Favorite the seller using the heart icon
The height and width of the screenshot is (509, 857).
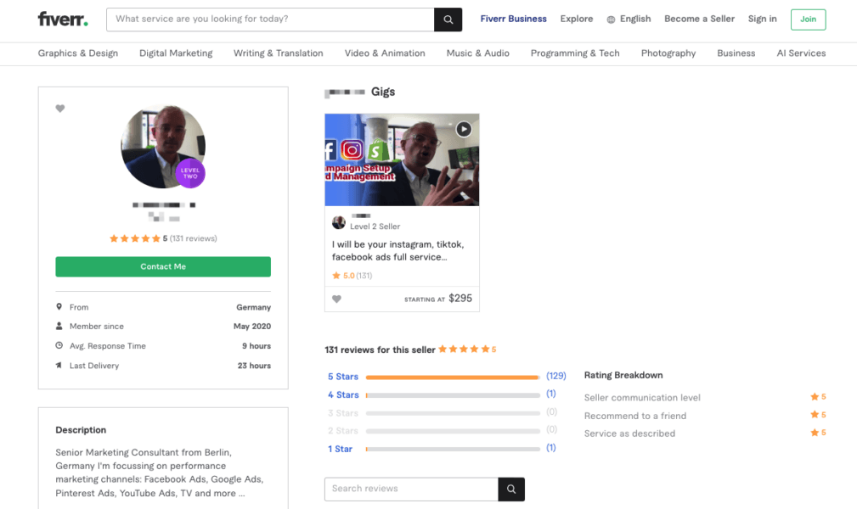pos(59,109)
